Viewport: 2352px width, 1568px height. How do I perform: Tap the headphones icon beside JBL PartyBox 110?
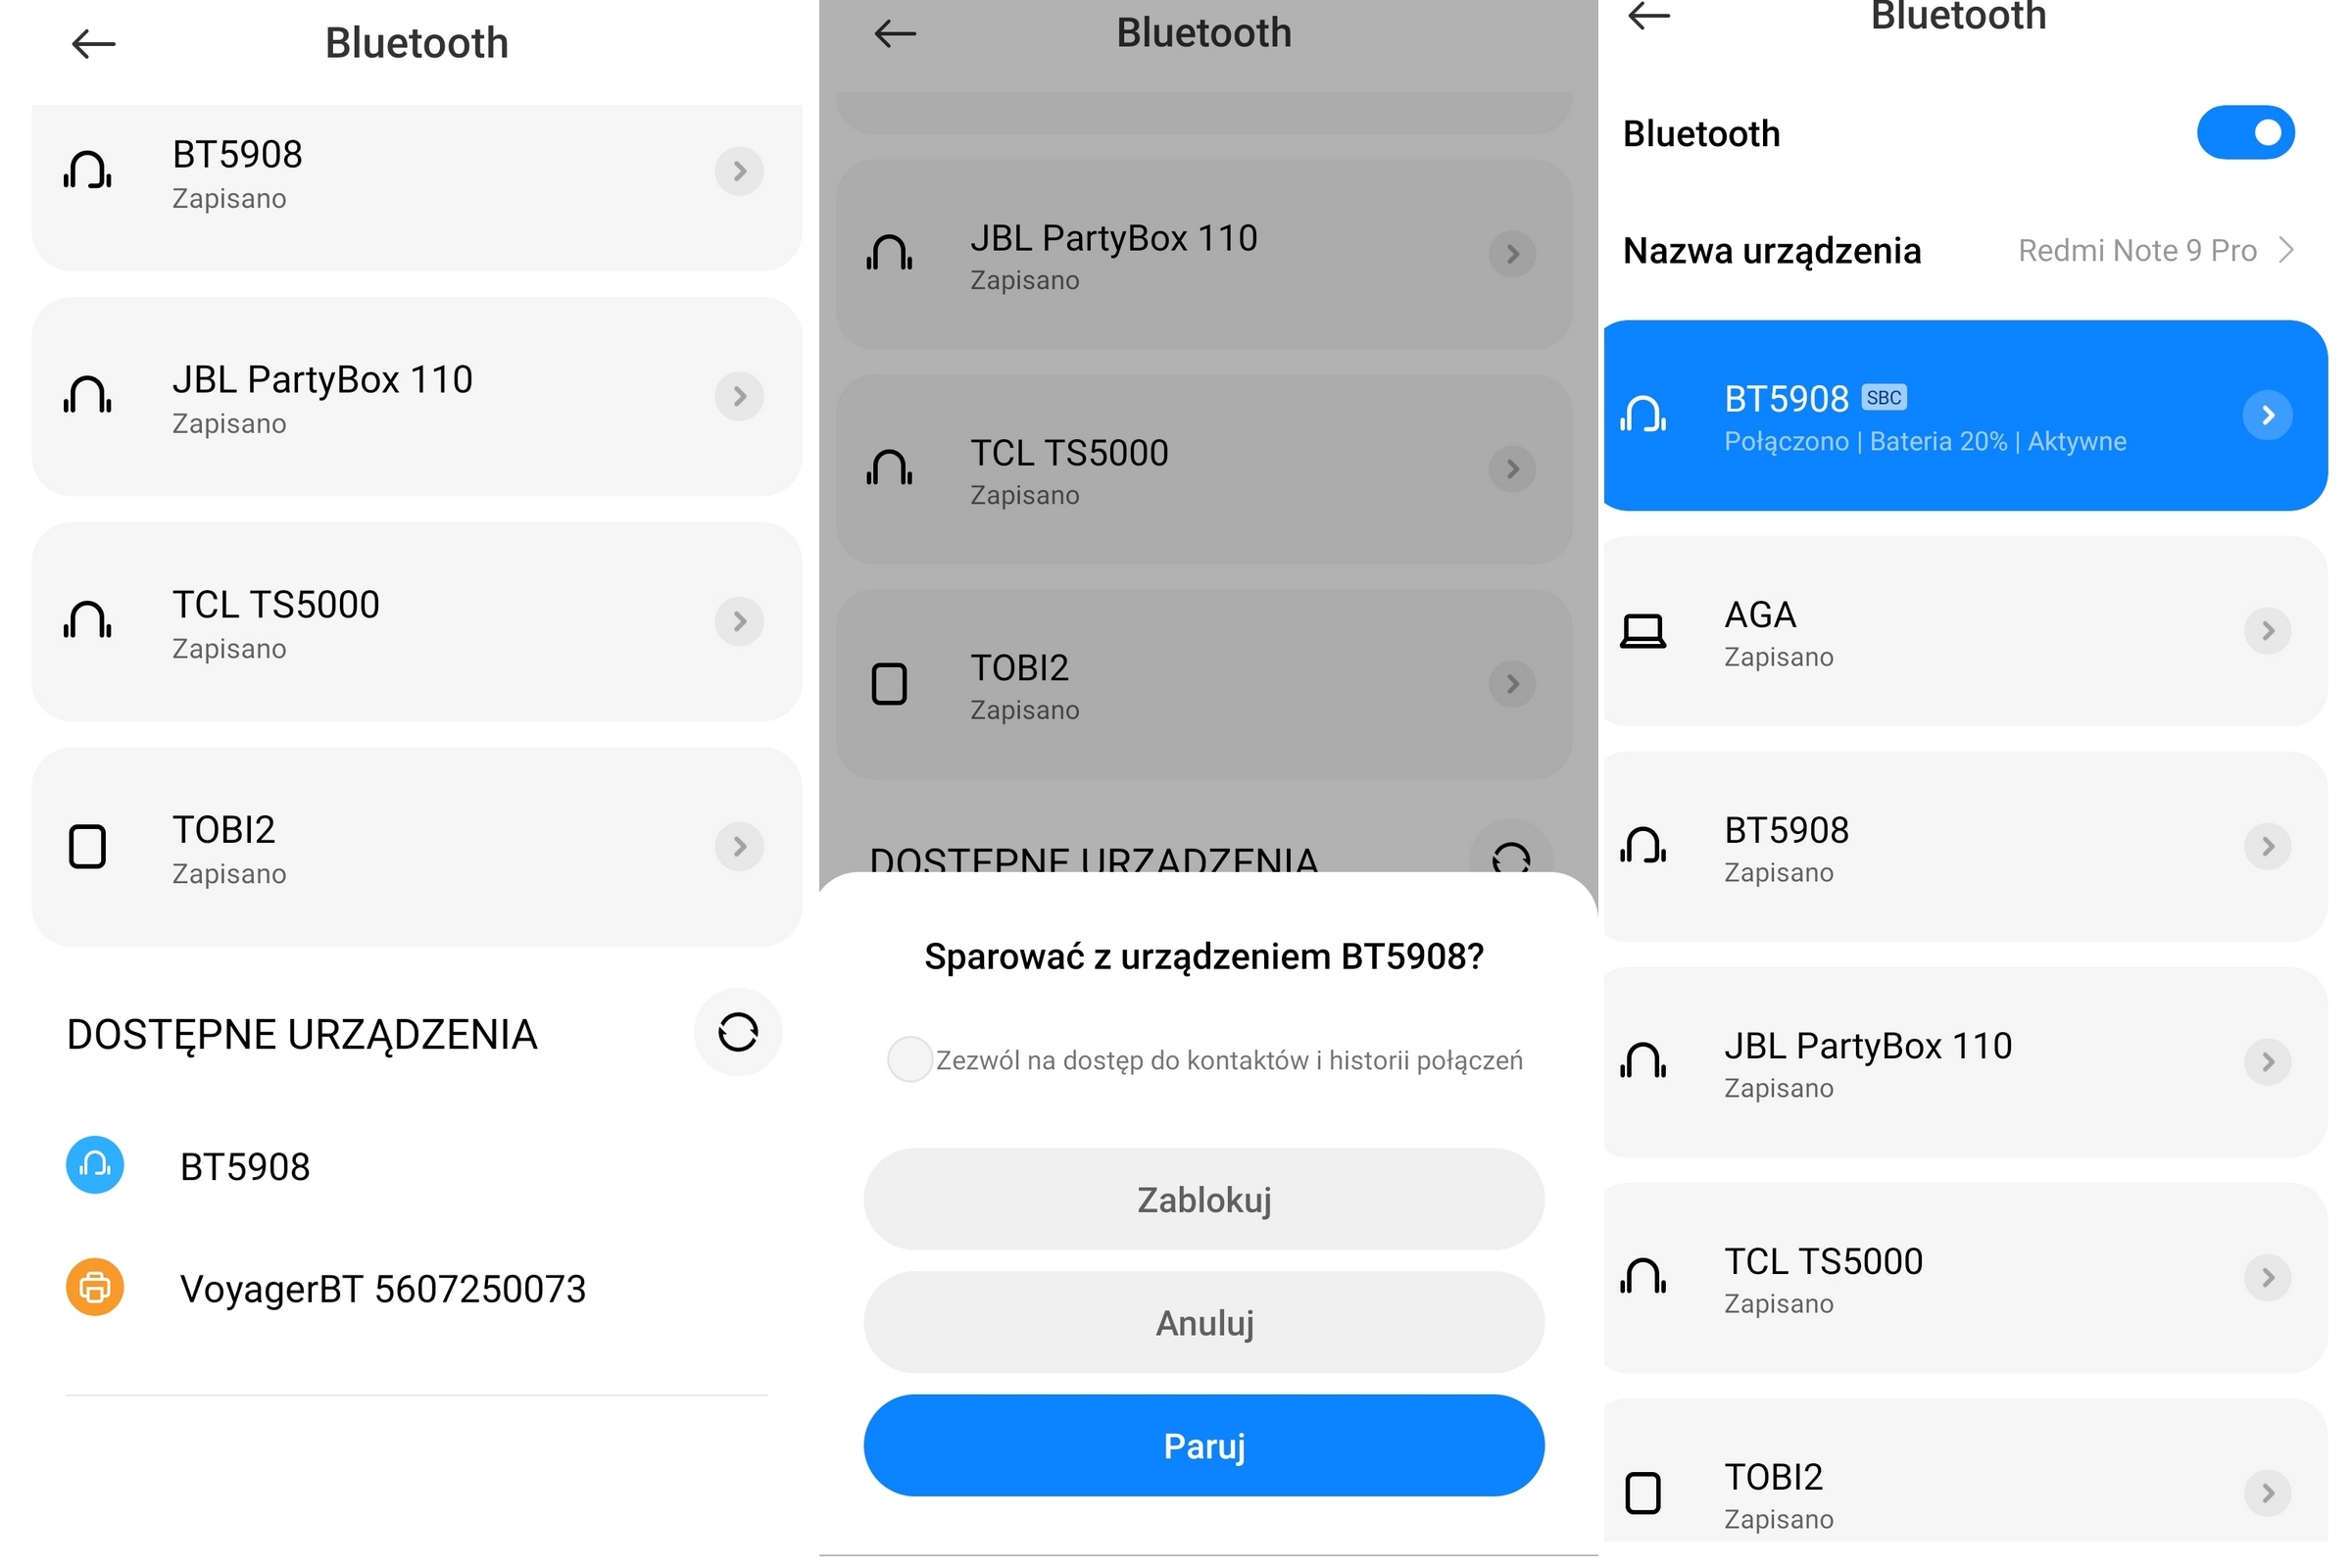pos(86,395)
